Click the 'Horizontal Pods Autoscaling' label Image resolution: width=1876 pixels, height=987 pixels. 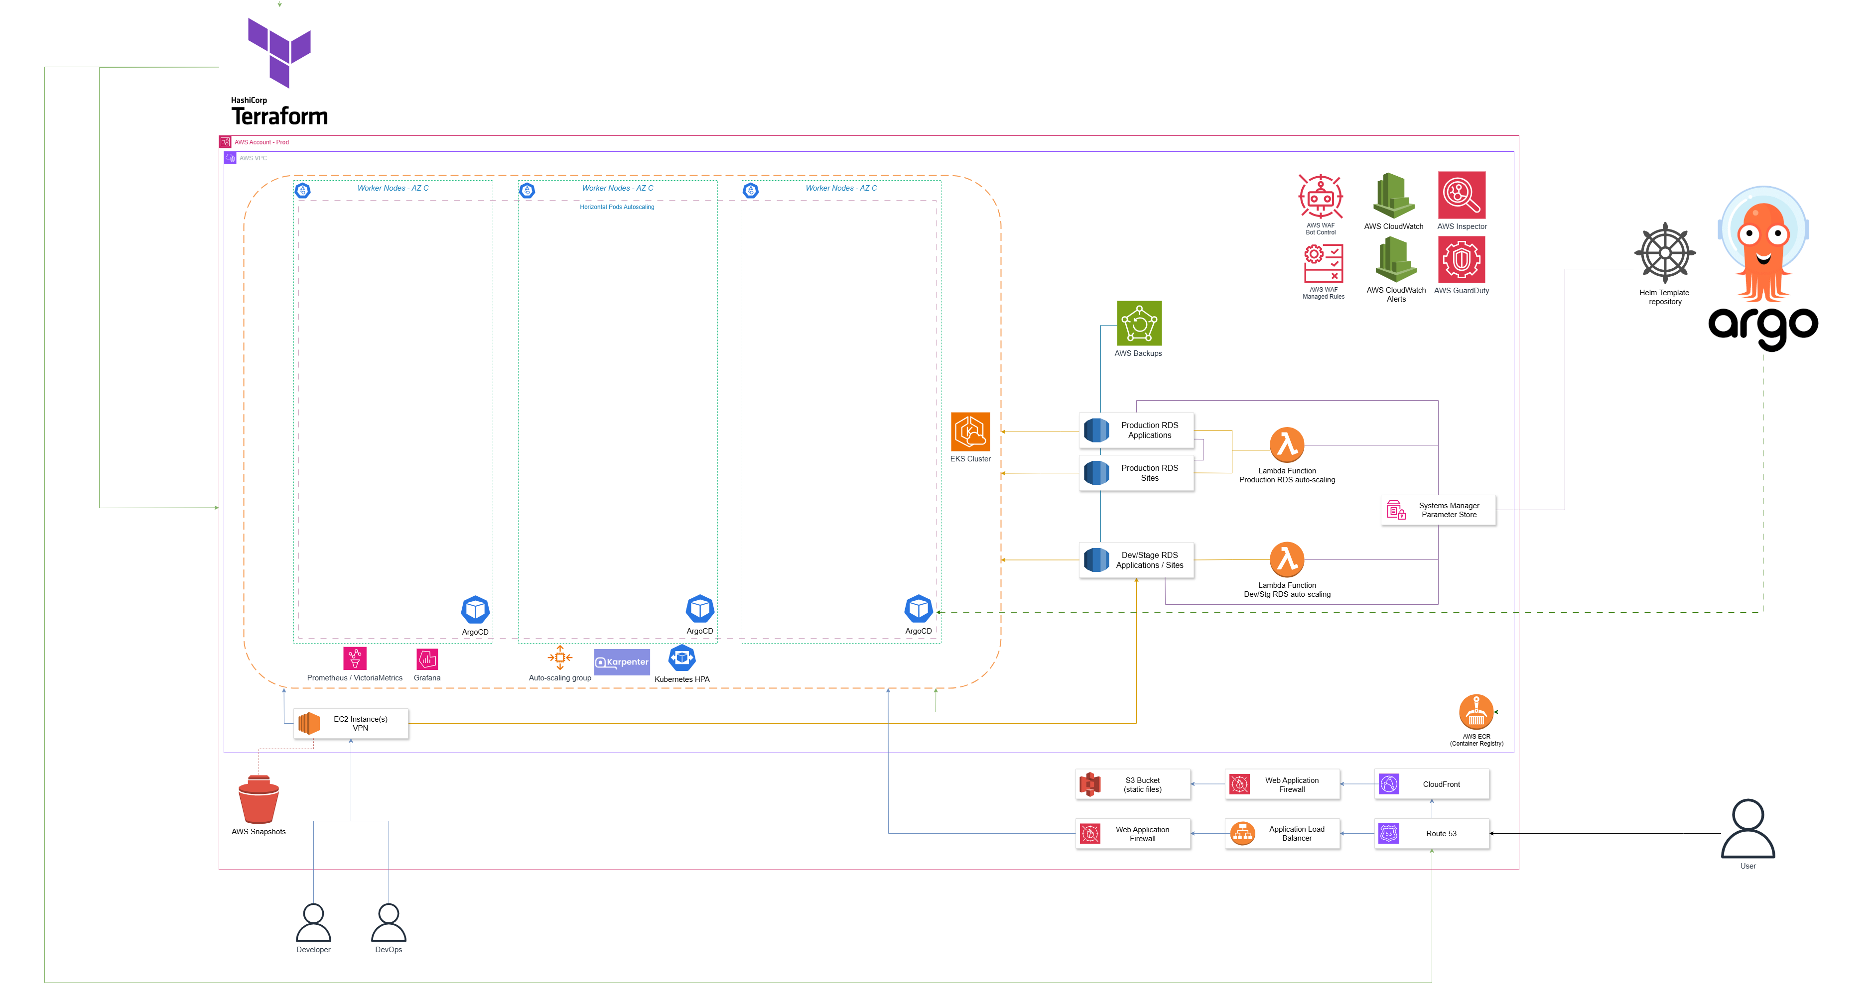pyautogui.click(x=617, y=207)
